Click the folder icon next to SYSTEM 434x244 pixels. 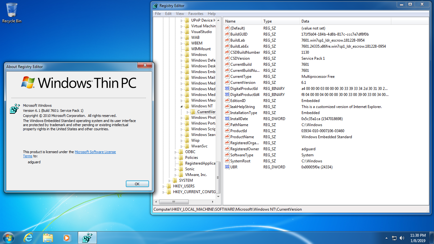click(x=175, y=180)
